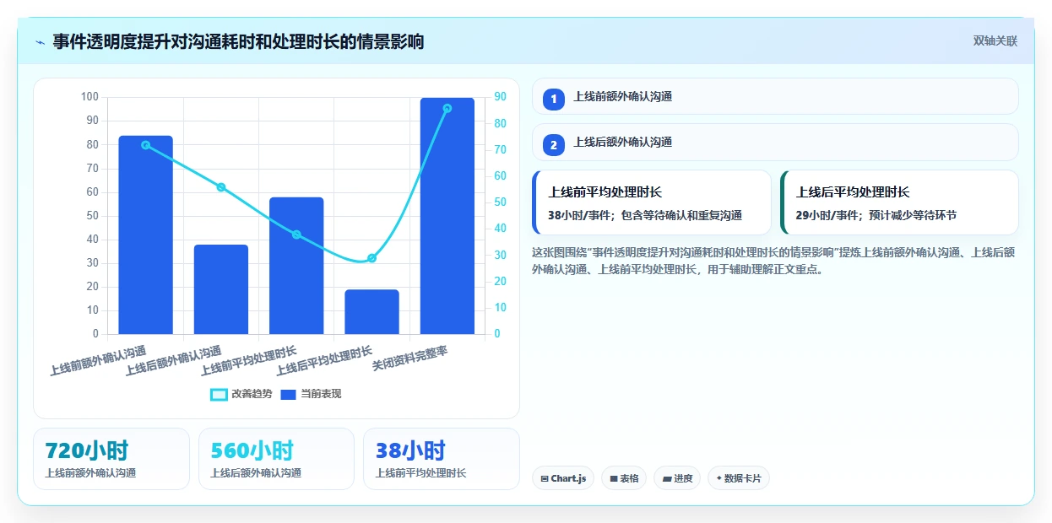Select the shortest bar for 上线后平均处理时长
The width and height of the screenshot is (1052, 523).
click(x=371, y=312)
